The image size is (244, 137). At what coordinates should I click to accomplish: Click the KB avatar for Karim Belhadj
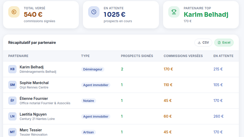click(12, 69)
